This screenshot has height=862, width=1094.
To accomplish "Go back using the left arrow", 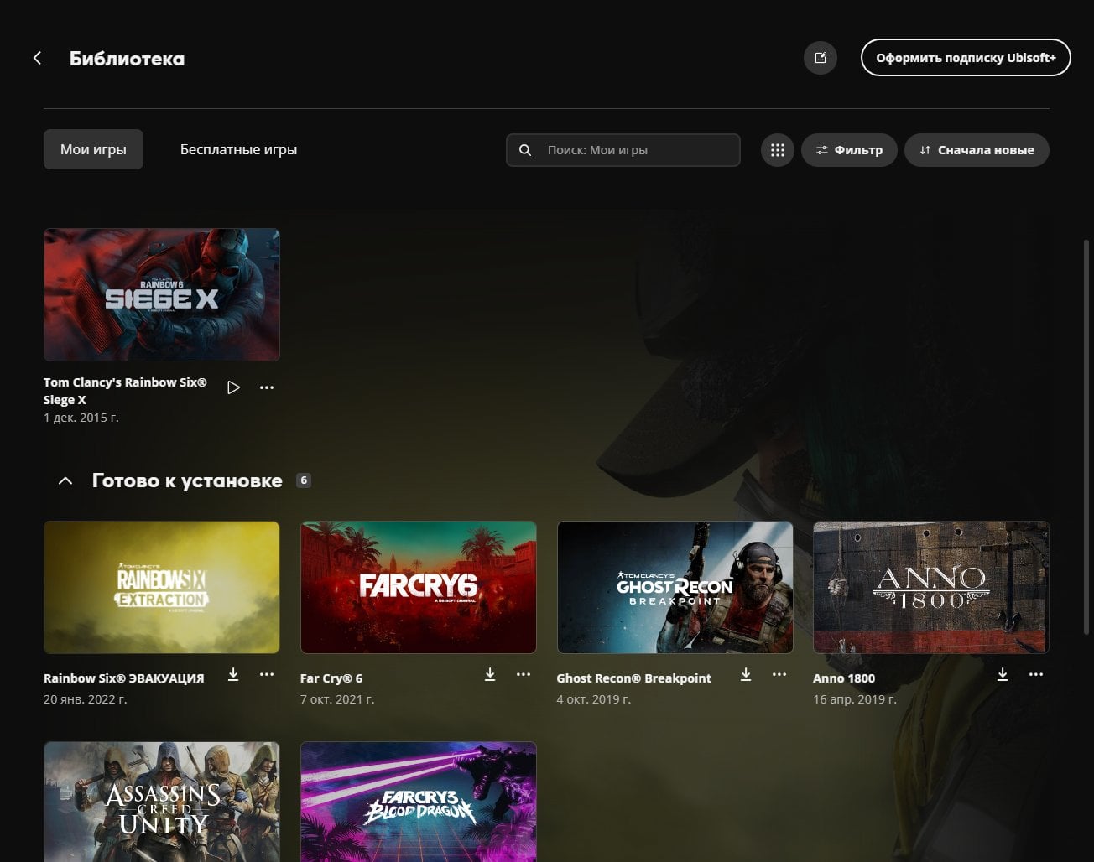I will point(37,58).
